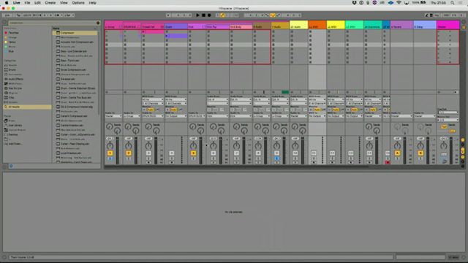Select Acoustic Hall Compression preset

[77, 42]
